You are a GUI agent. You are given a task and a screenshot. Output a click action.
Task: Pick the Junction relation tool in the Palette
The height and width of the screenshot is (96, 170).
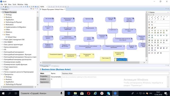click(x=164, y=19)
